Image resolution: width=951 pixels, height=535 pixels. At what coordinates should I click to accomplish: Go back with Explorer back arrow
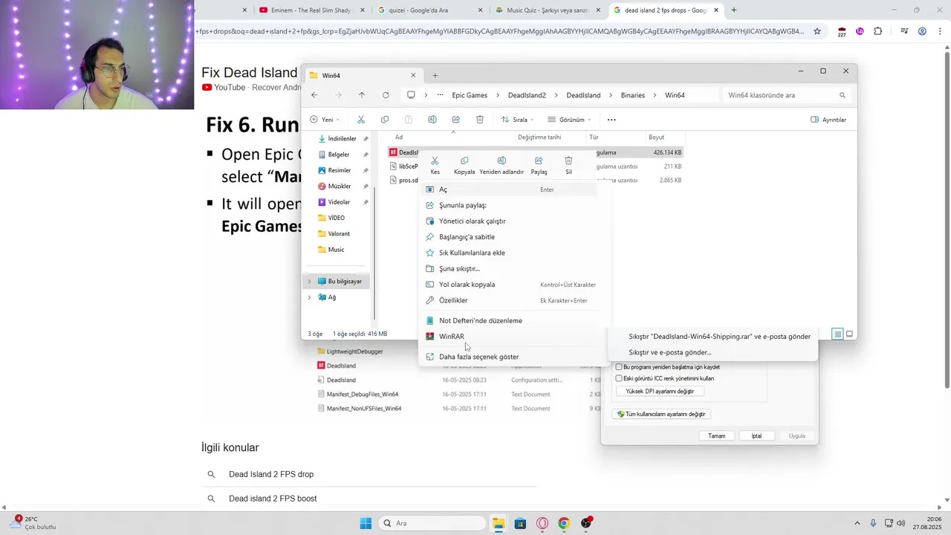click(x=314, y=95)
